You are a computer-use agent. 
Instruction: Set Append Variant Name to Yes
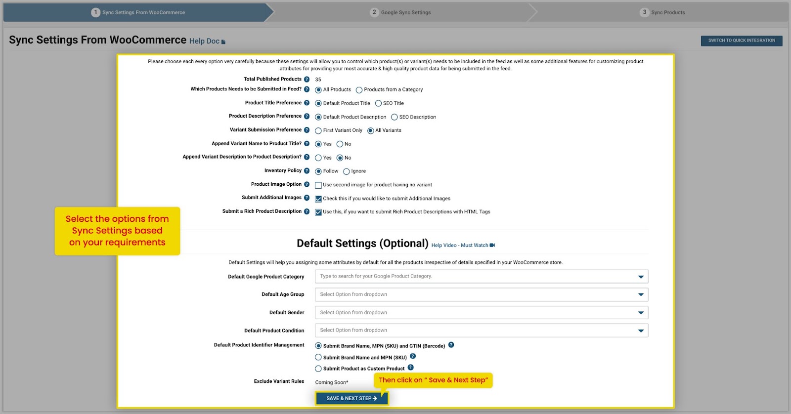(x=318, y=144)
